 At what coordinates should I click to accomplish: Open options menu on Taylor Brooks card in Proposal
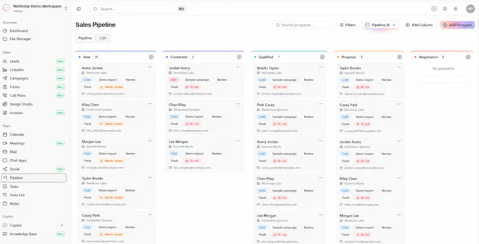(x=399, y=67)
